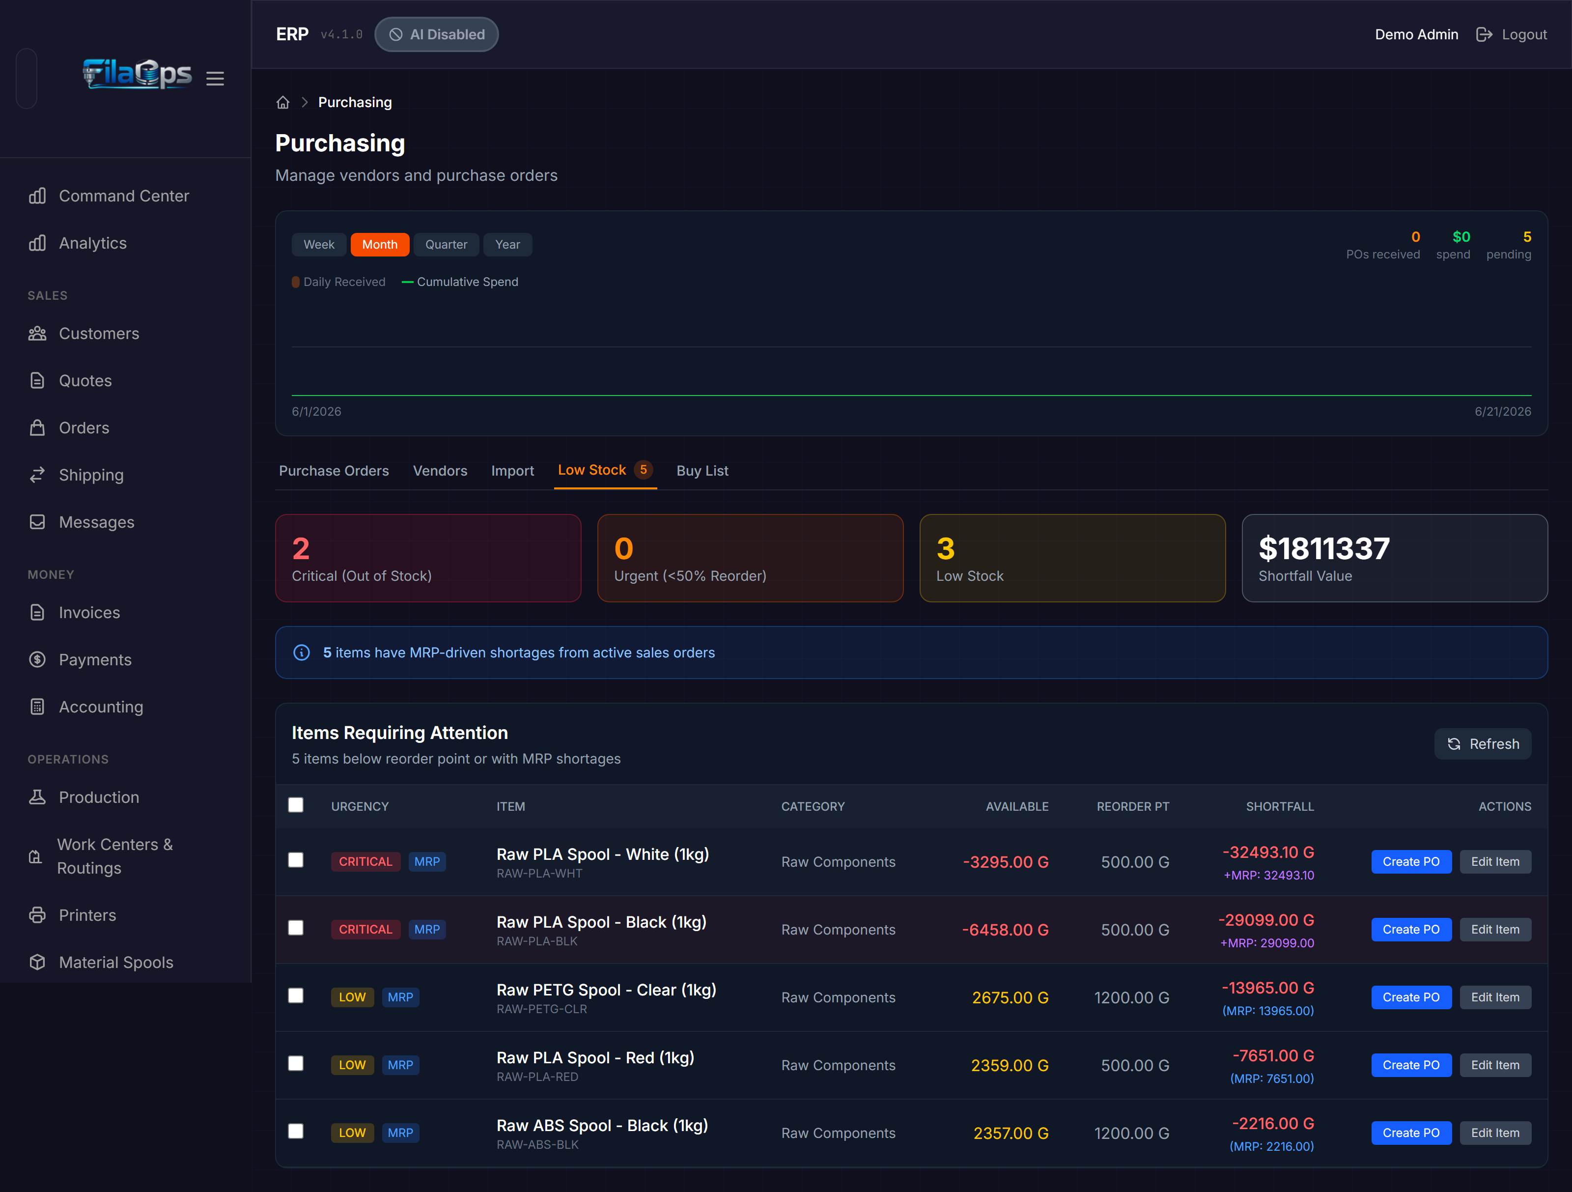
Task: Select the Month chart range
Action: tap(380, 245)
